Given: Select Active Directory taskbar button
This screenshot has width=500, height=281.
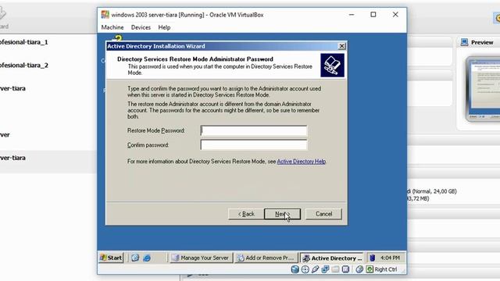Looking at the screenshot, I should point(331,258).
